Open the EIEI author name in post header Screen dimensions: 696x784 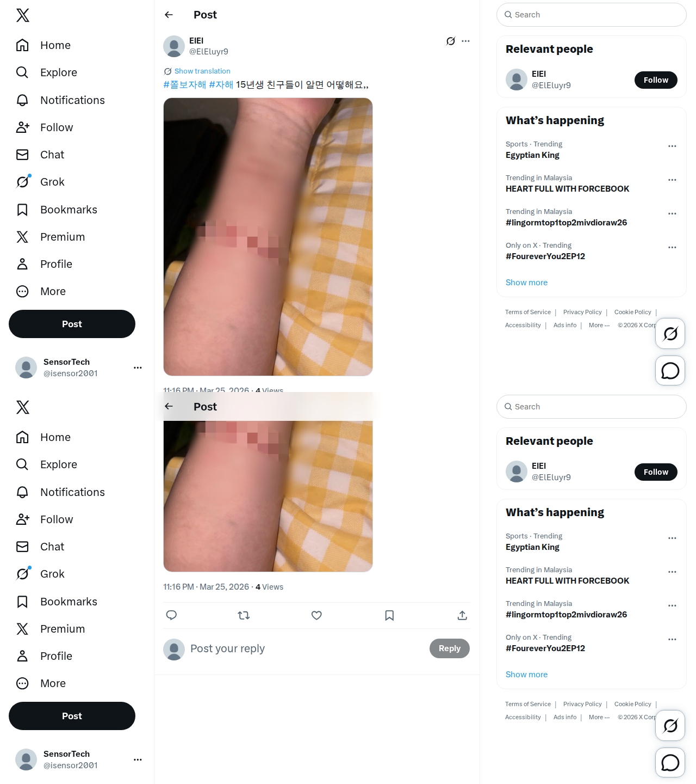[196, 41]
